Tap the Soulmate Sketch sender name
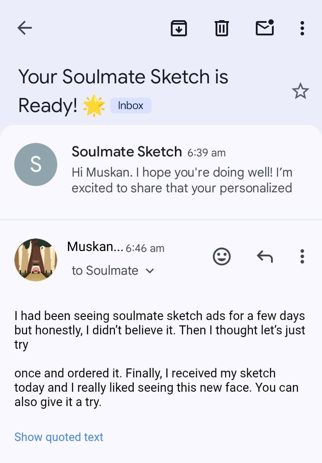 click(127, 152)
